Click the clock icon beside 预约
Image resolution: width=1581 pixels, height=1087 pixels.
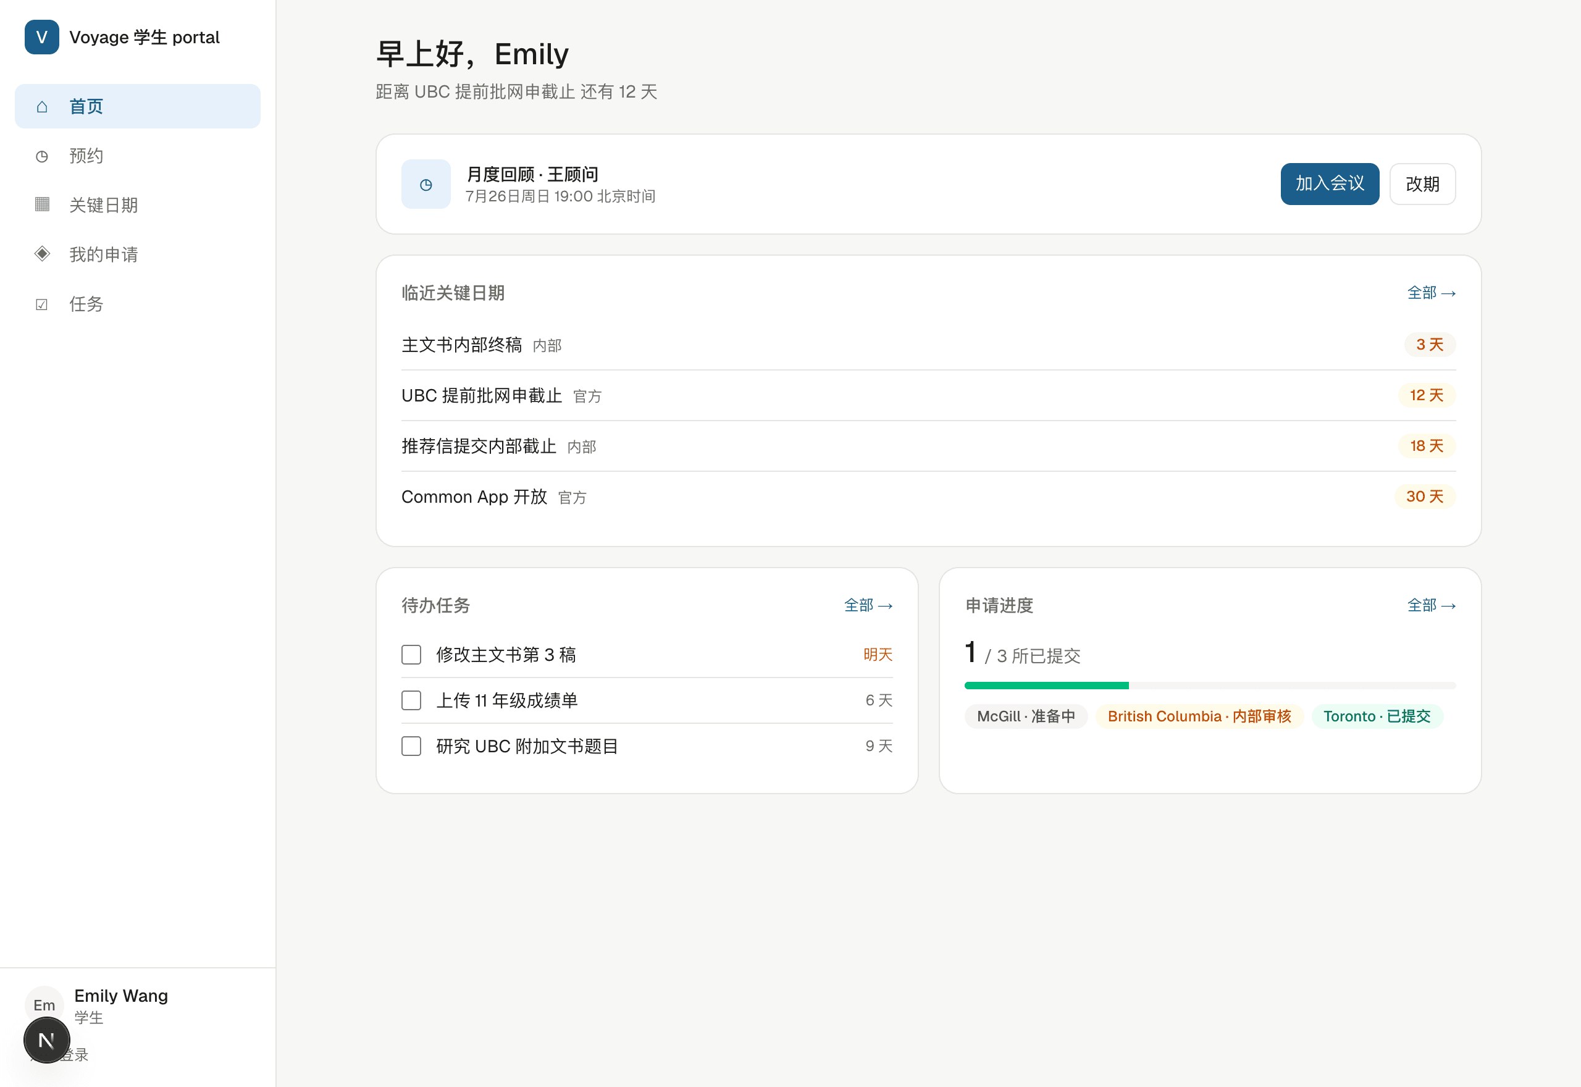(42, 156)
